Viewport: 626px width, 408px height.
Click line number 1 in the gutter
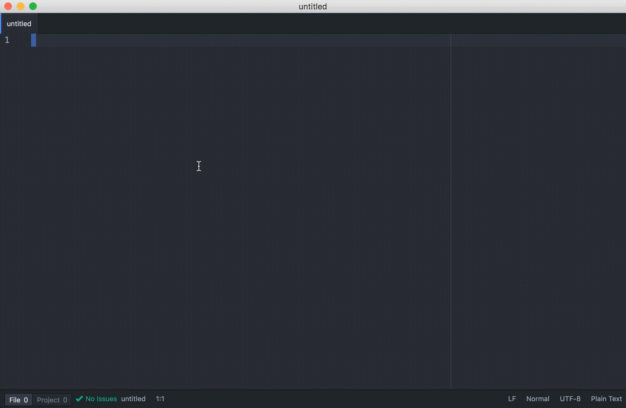coord(7,40)
